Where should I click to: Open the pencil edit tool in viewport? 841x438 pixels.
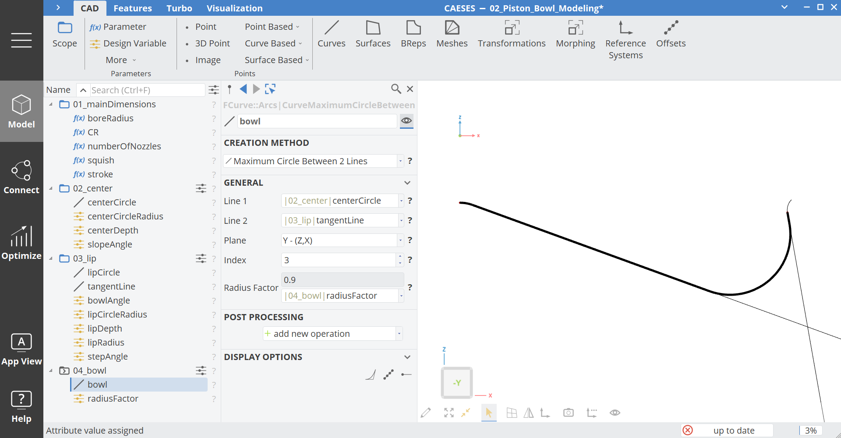coord(426,413)
